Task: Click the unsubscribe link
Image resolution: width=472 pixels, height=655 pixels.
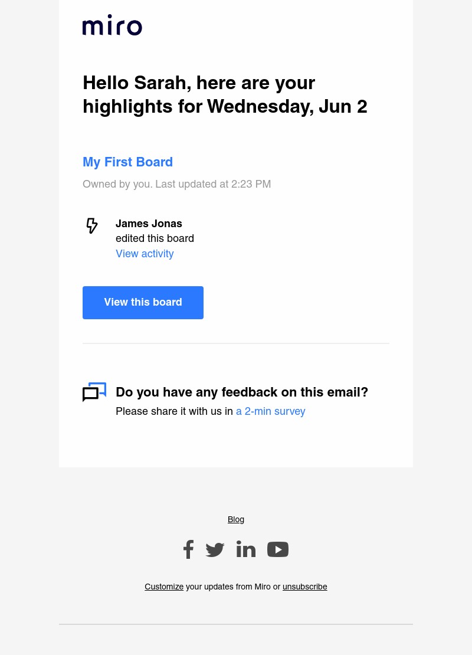Action: pos(305,587)
